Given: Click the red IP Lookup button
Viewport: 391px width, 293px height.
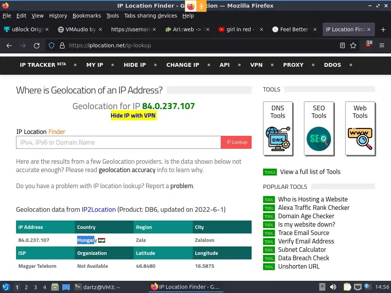Looking at the screenshot, I should 236,142.
